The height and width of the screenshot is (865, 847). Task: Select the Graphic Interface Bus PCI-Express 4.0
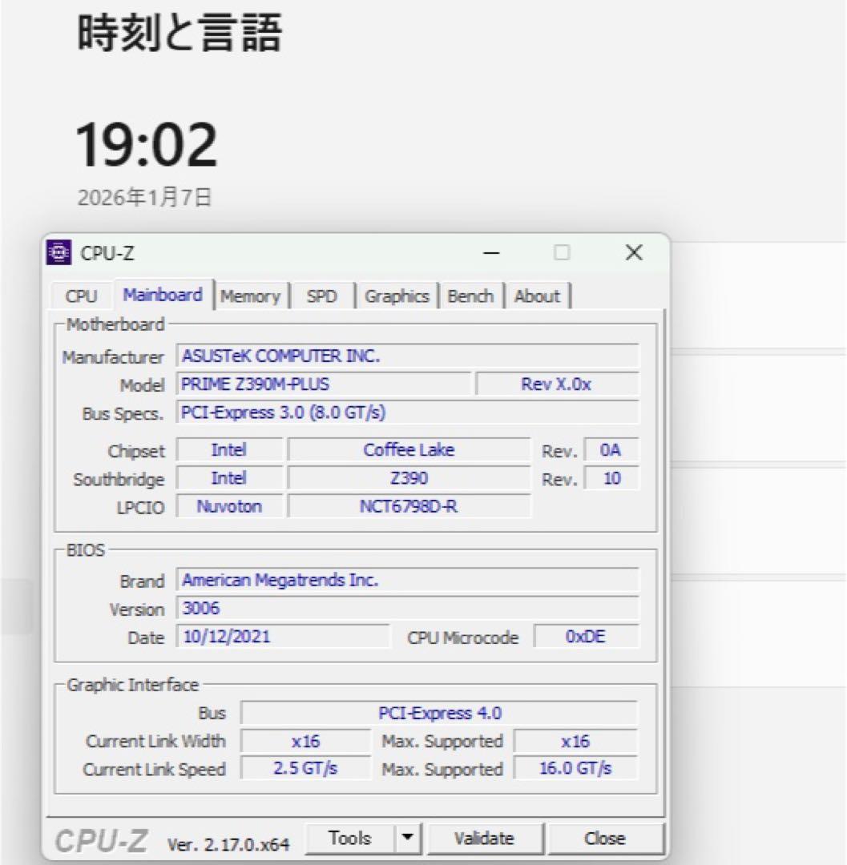point(439,713)
